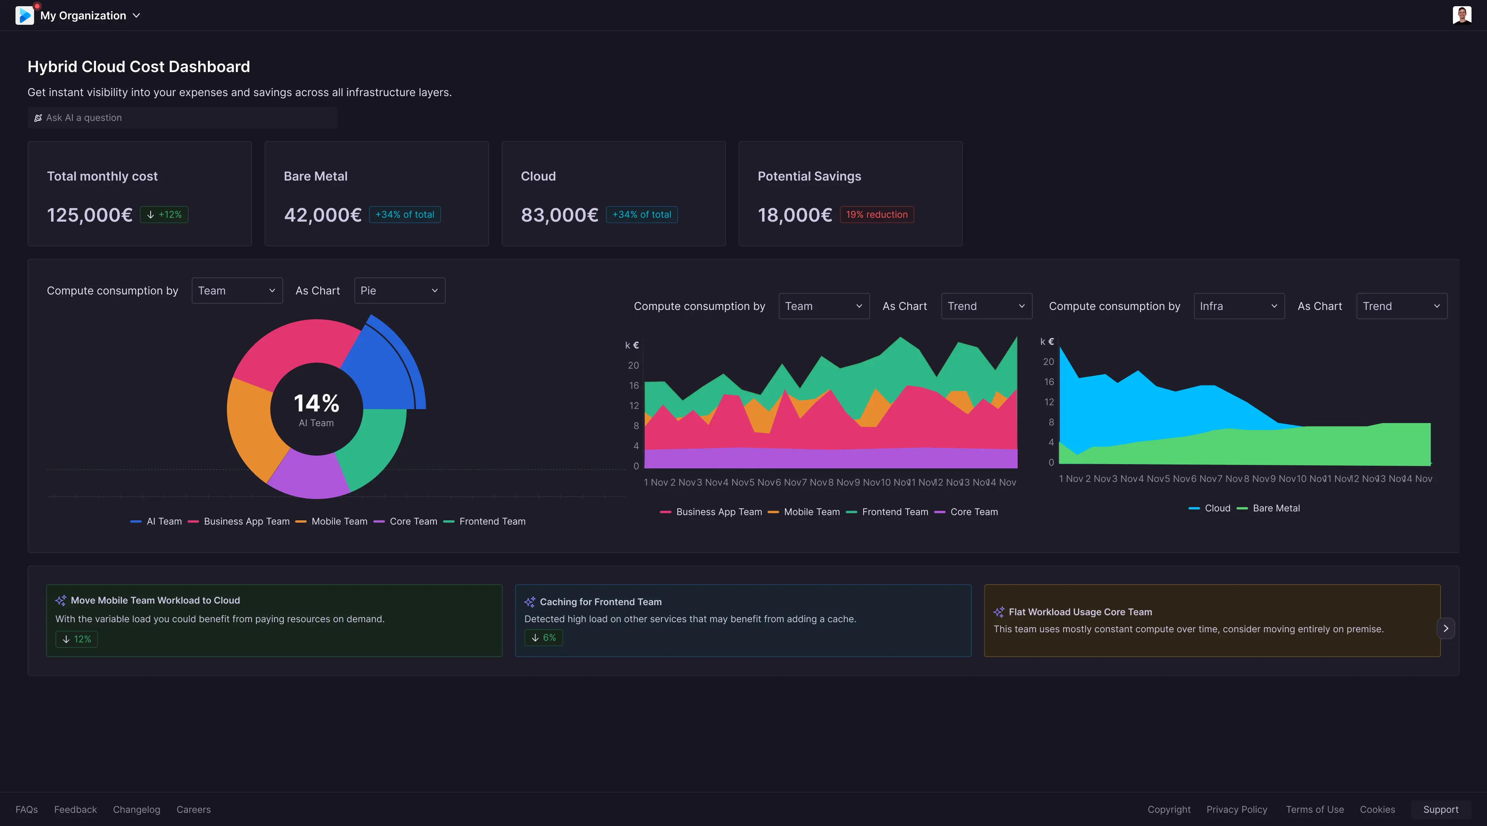The width and height of the screenshot is (1487, 826).
Task: Open the Privacy Policy link
Action: [1236, 809]
